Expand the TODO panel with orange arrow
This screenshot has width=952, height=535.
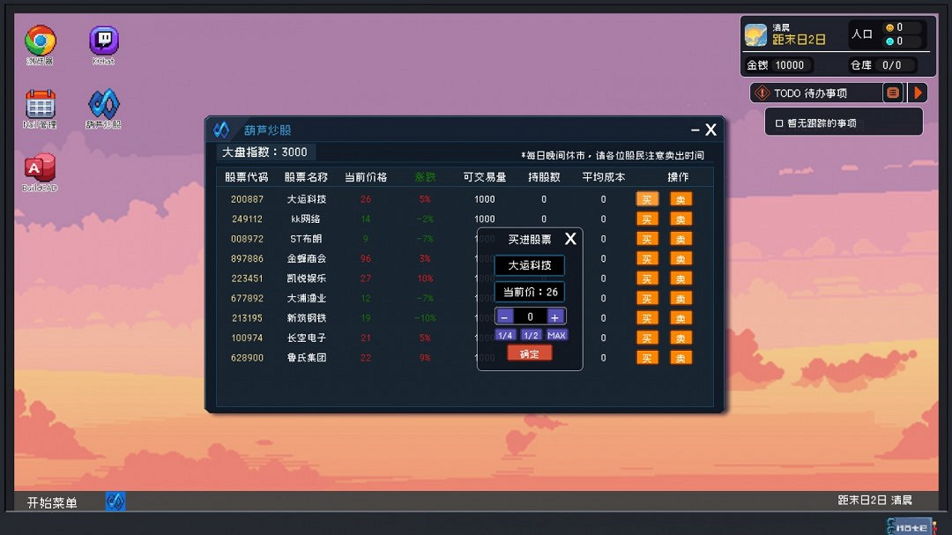pyautogui.click(x=917, y=92)
